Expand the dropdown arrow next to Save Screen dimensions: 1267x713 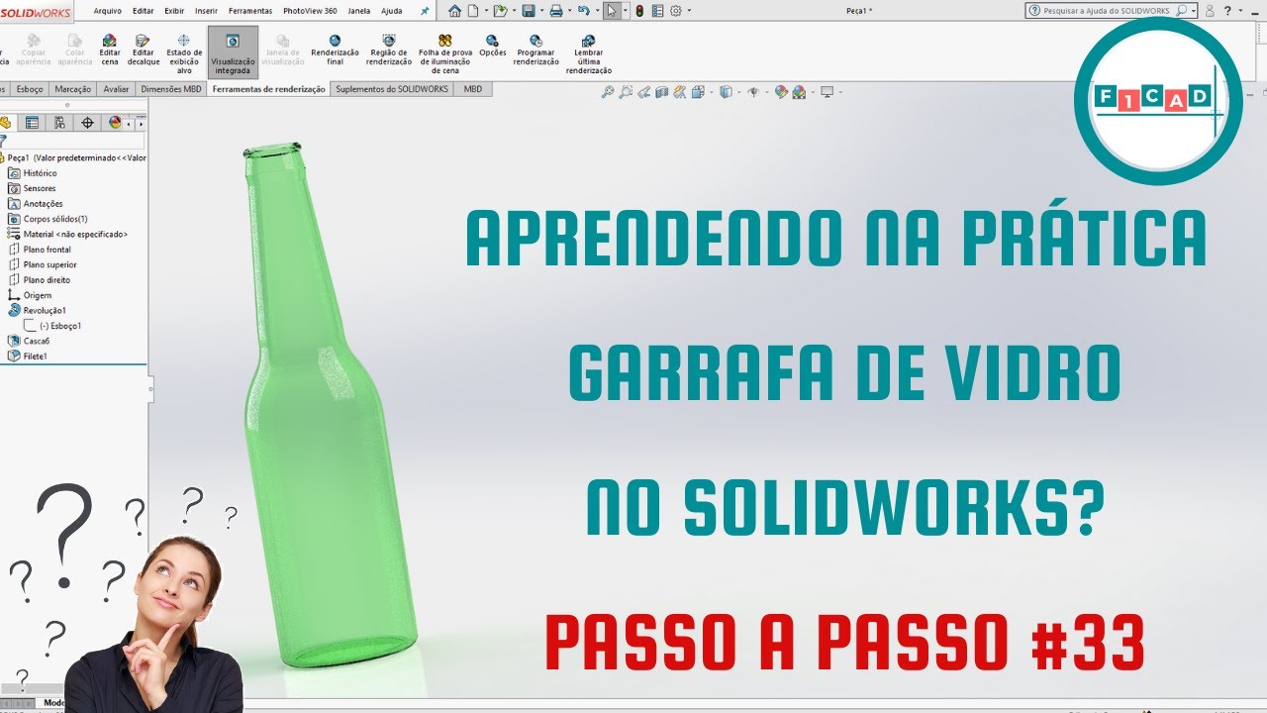(542, 11)
